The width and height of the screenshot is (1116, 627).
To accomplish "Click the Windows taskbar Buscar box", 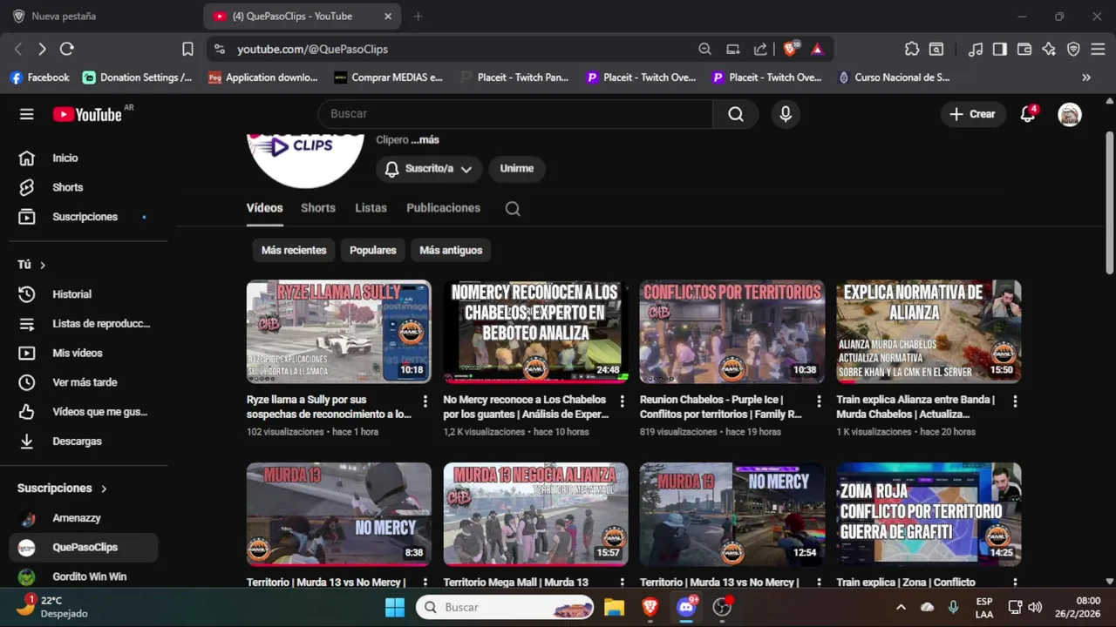I will [x=505, y=607].
